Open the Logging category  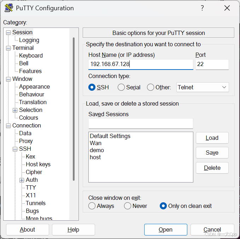pyautogui.click(x=29, y=40)
